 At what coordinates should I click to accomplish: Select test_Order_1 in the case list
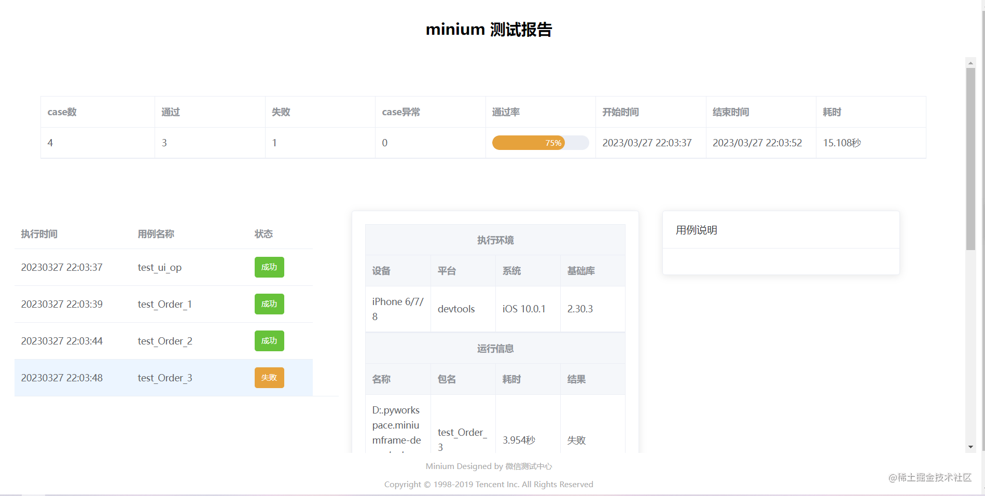point(165,305)
